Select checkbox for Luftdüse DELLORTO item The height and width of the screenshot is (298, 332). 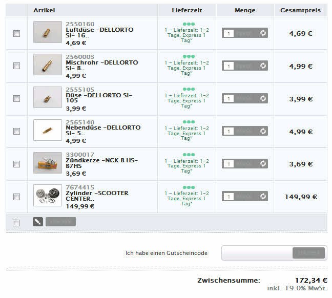[x=16, y=33]
